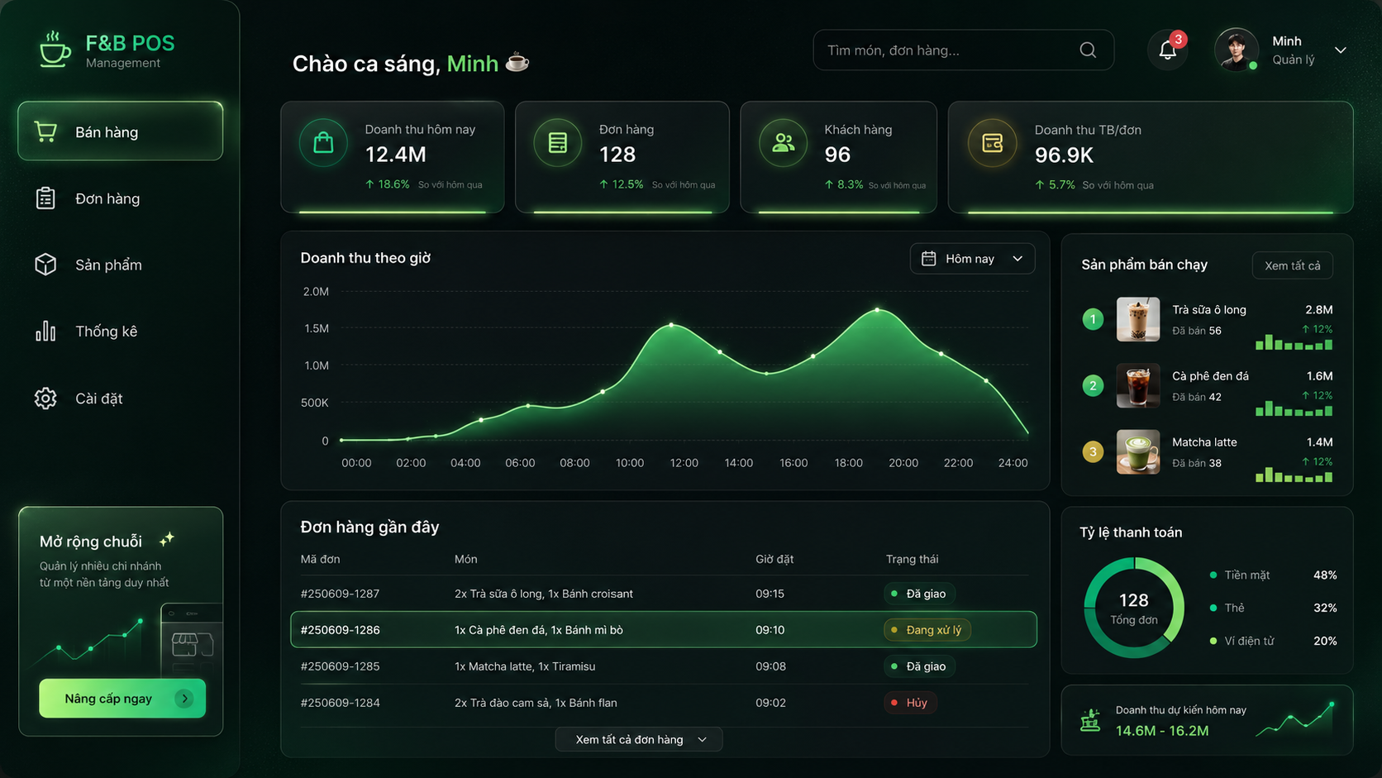Screen dimensions: 1382x778
Task: Click the Tìm món, đơn hàng search field
Action: coord(964,50)
